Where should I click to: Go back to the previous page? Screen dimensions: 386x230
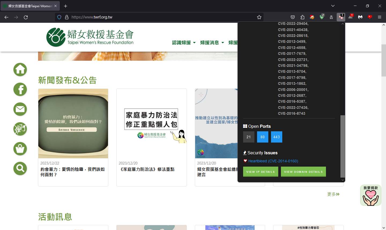[6, 17]
